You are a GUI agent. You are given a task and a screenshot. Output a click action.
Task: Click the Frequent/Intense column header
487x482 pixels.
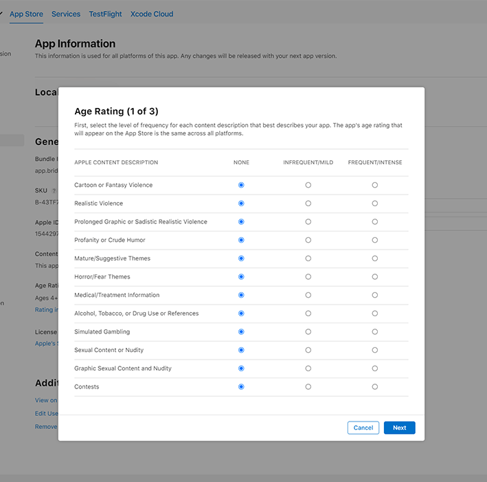click(x=375, y=162)
